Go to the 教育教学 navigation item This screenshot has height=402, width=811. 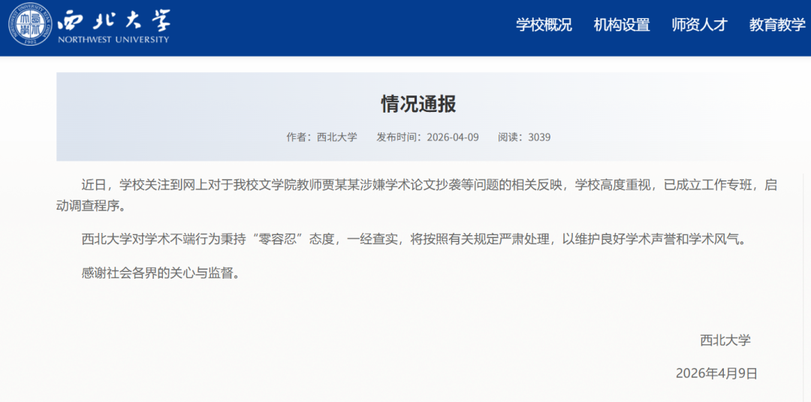(776, 25)
